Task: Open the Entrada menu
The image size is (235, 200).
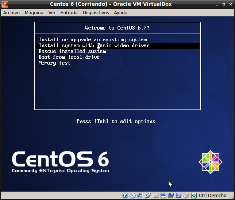Action: pos(69,12)
